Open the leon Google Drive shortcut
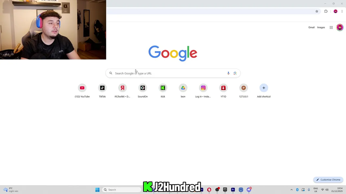The width and height of the screenshot is (346, 194). 183,91
